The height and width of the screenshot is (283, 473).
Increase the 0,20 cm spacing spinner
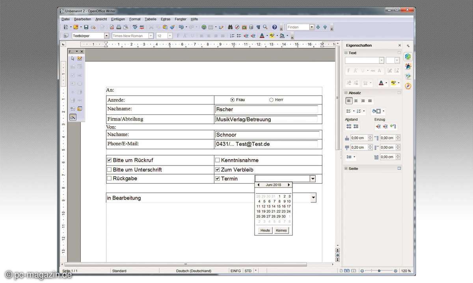pyautogui.click(x=370, y=146)
